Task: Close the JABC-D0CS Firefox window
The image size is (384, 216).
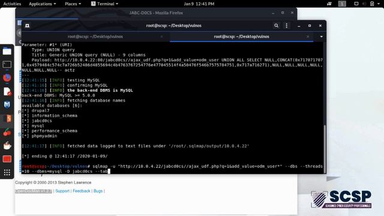Action: pos(292,13)
